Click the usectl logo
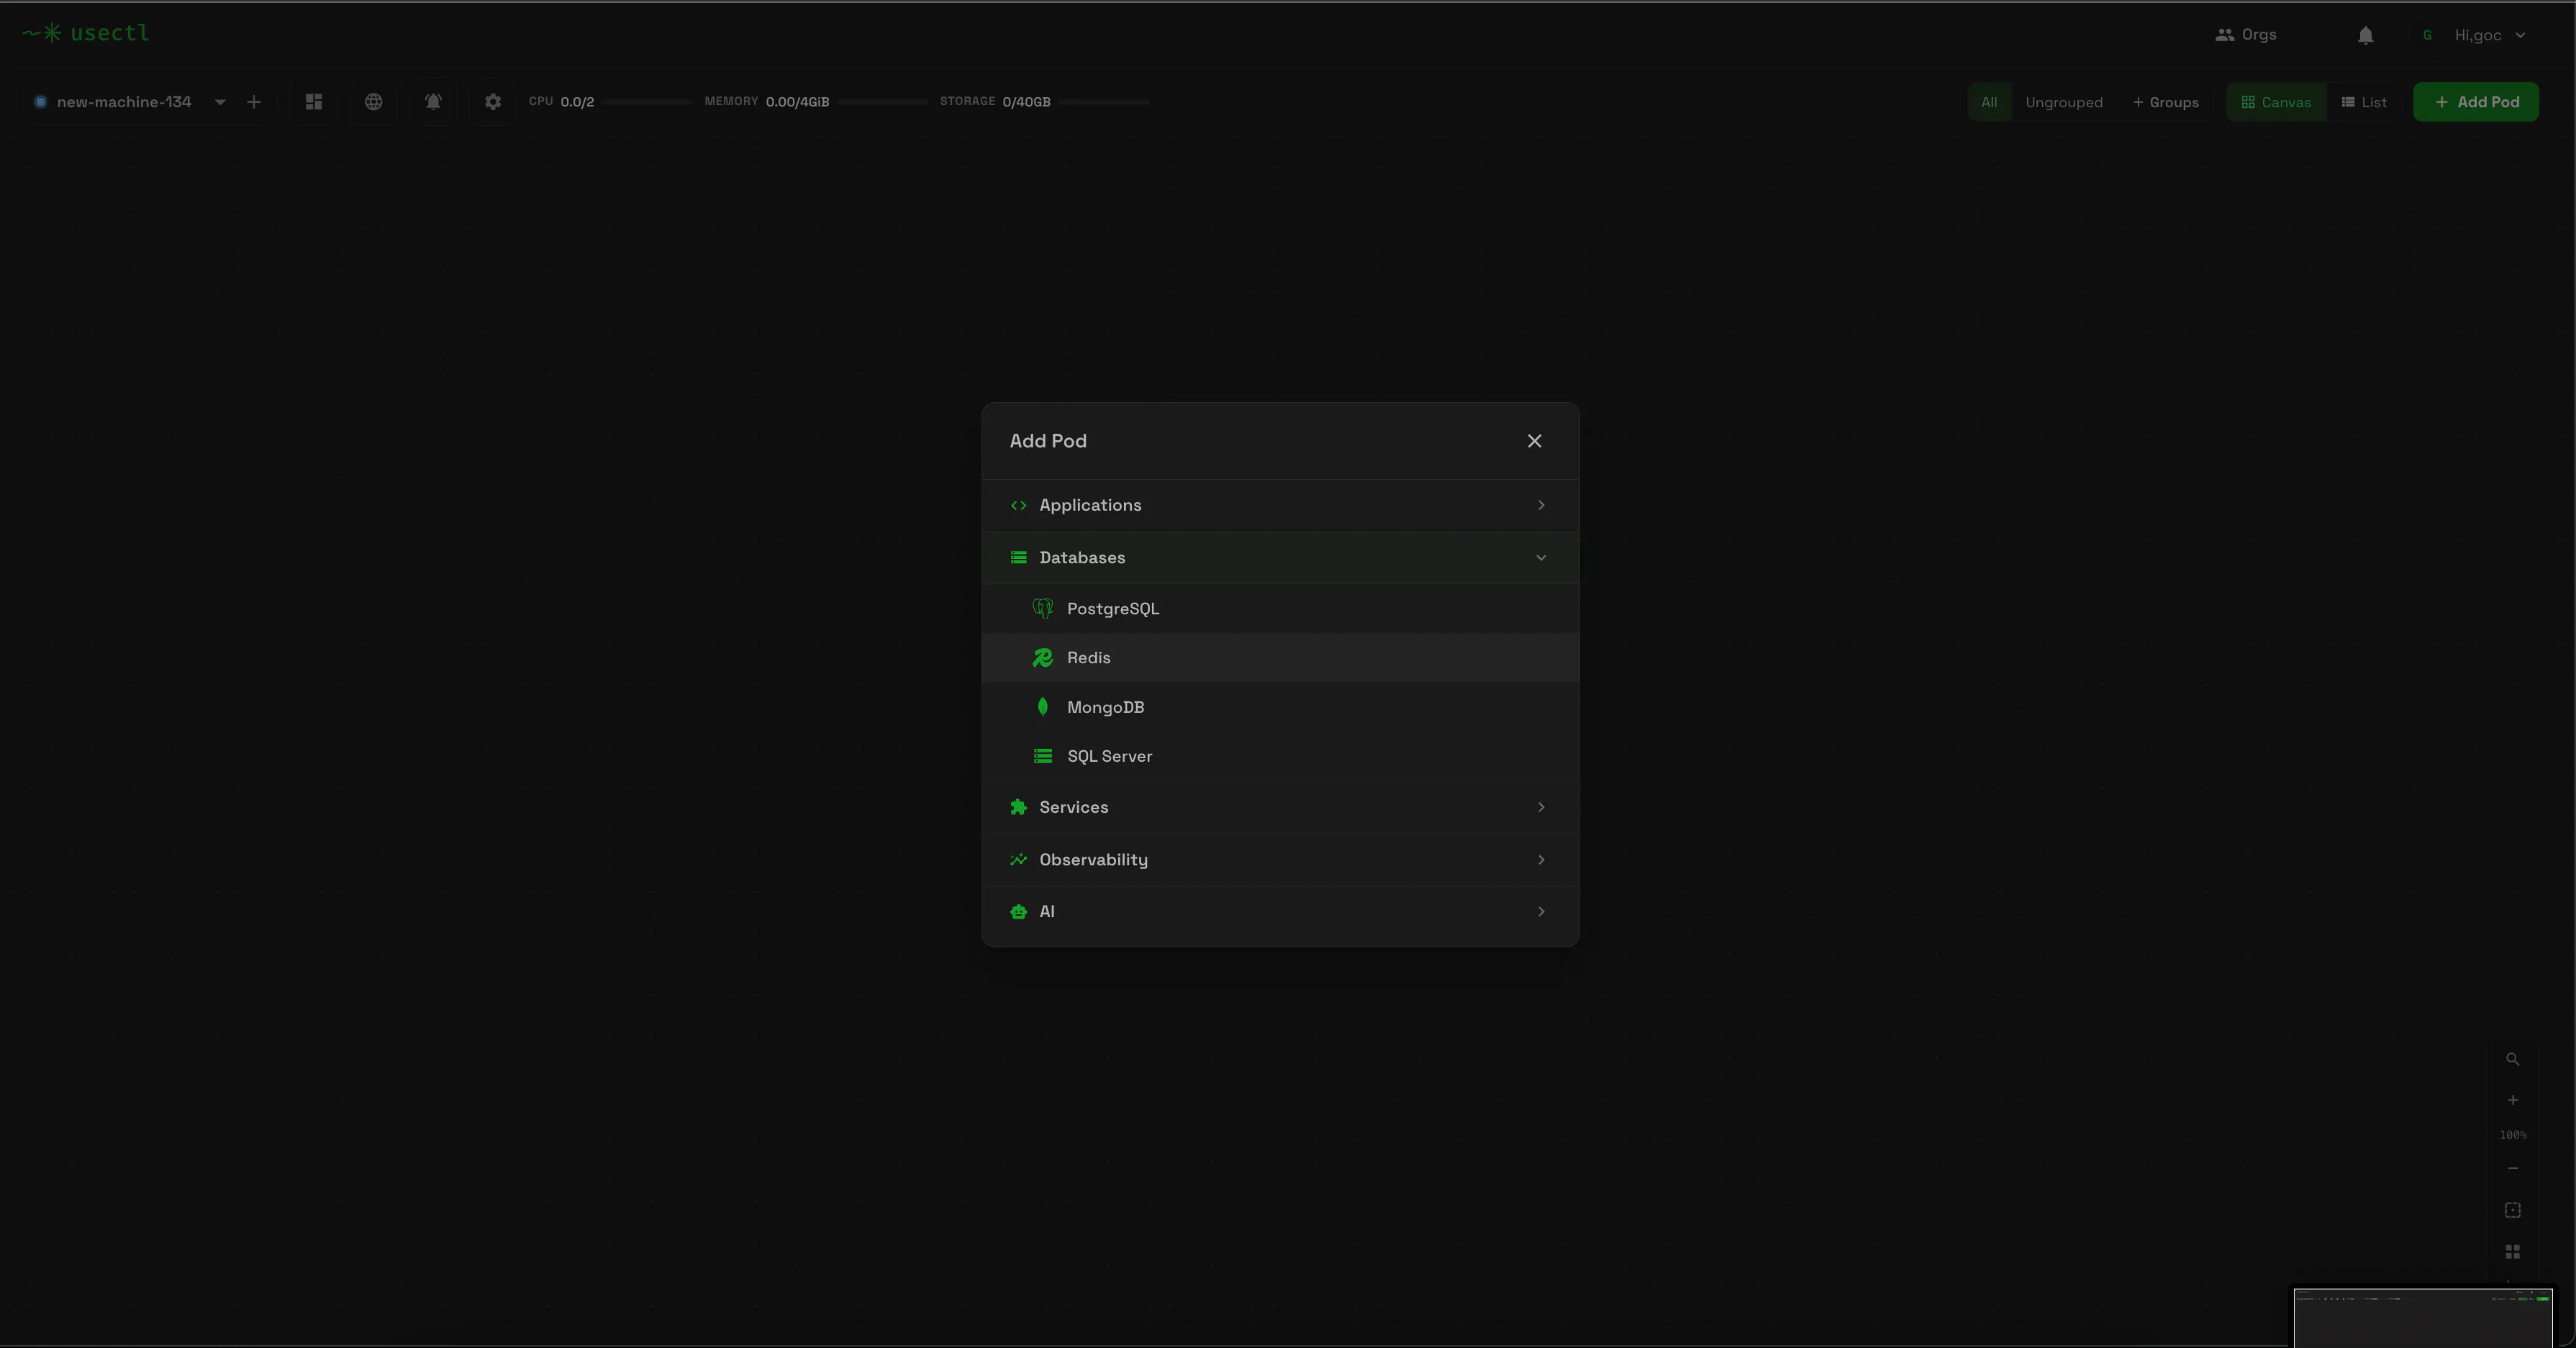Screen dimensions: 2576x1348 tap(86, 33)
